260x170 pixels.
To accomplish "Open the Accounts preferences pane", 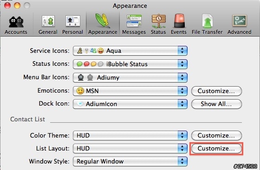I will 16,25.
